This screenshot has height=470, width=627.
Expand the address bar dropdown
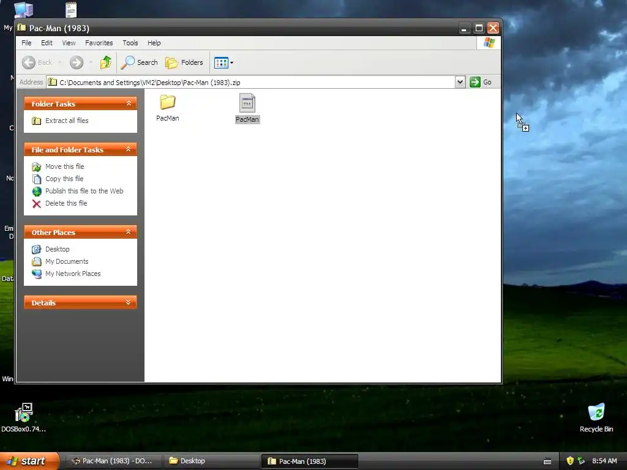point(460,82)
